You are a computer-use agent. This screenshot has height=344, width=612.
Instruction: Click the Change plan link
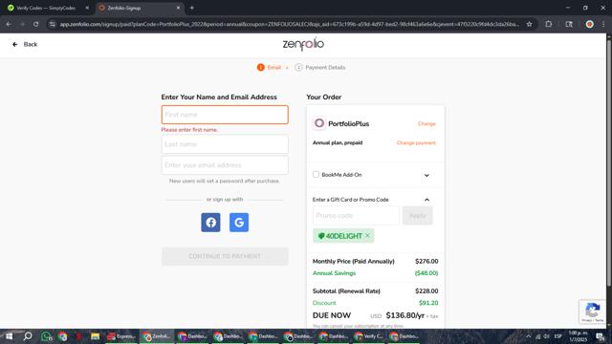pyautogui.click(x=426, y=123)
